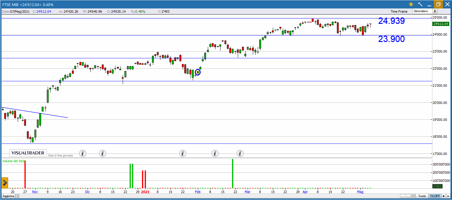Image resolution: width=452 pixels, height=200 pixels.
Task: Click the 'Apr' month label on the time axis
Action: [x=305, y=192]
